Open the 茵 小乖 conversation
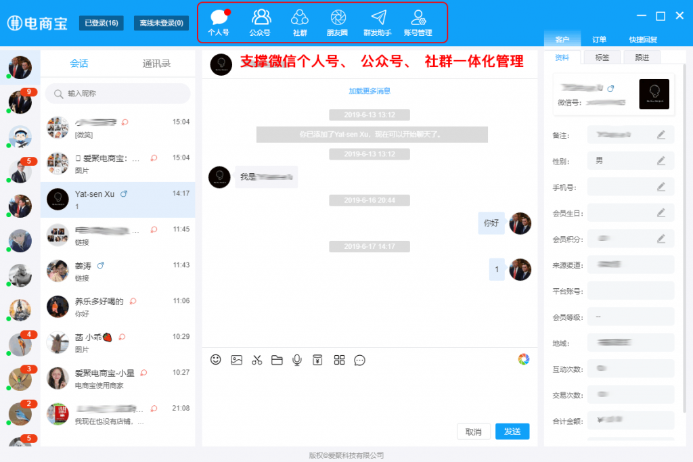 (x=118, y=343)
